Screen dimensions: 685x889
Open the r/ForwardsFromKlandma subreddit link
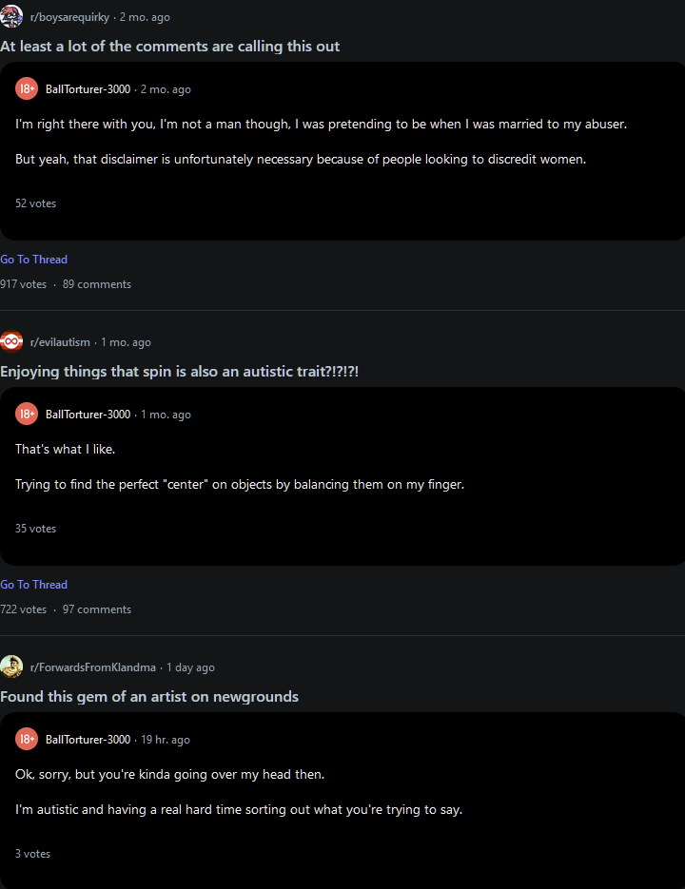(x=92, y=667)
